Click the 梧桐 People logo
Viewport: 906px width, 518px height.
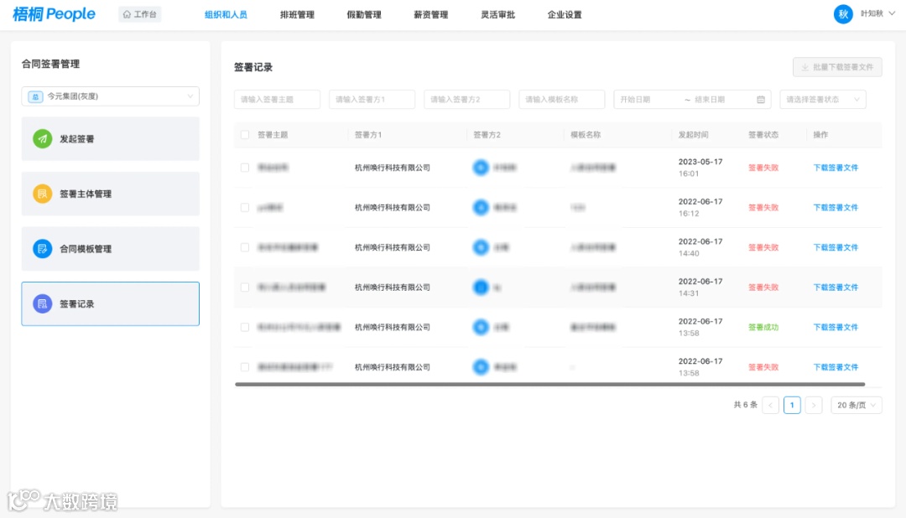pos(54,14)
